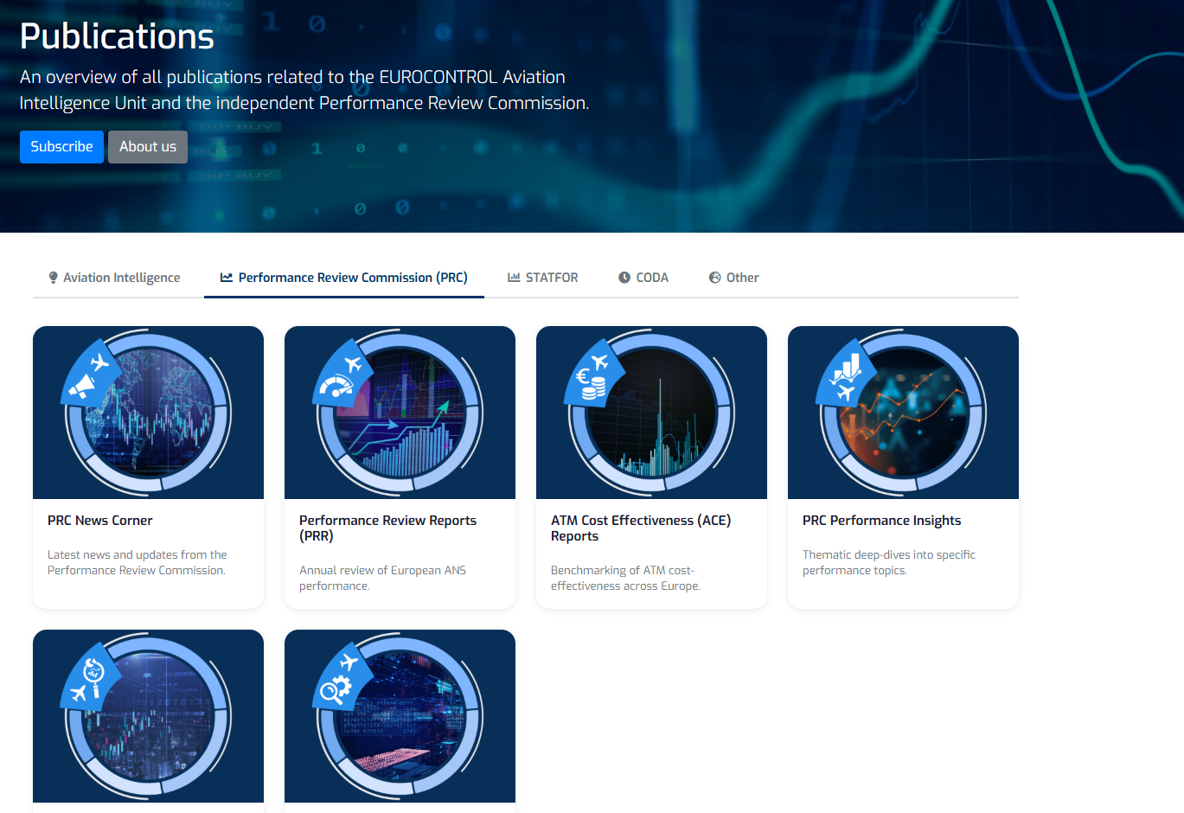Click the PRC Performance Insights orange chart thumbnail
Viewport: 1184px width, 813px height.
[x=903, y=413]
